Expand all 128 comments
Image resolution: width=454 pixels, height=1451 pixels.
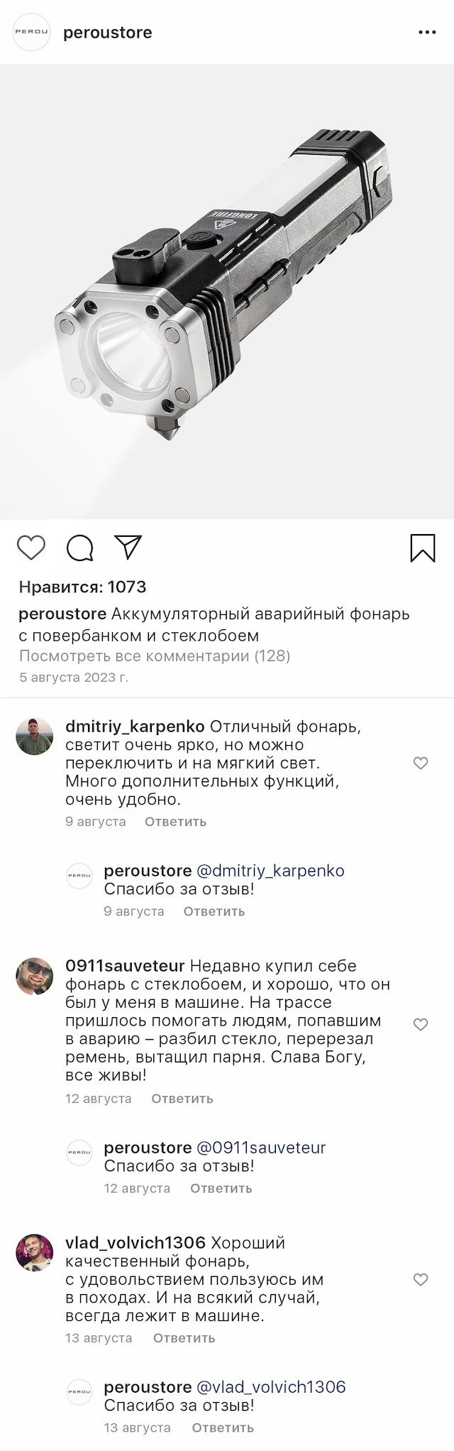155,656
